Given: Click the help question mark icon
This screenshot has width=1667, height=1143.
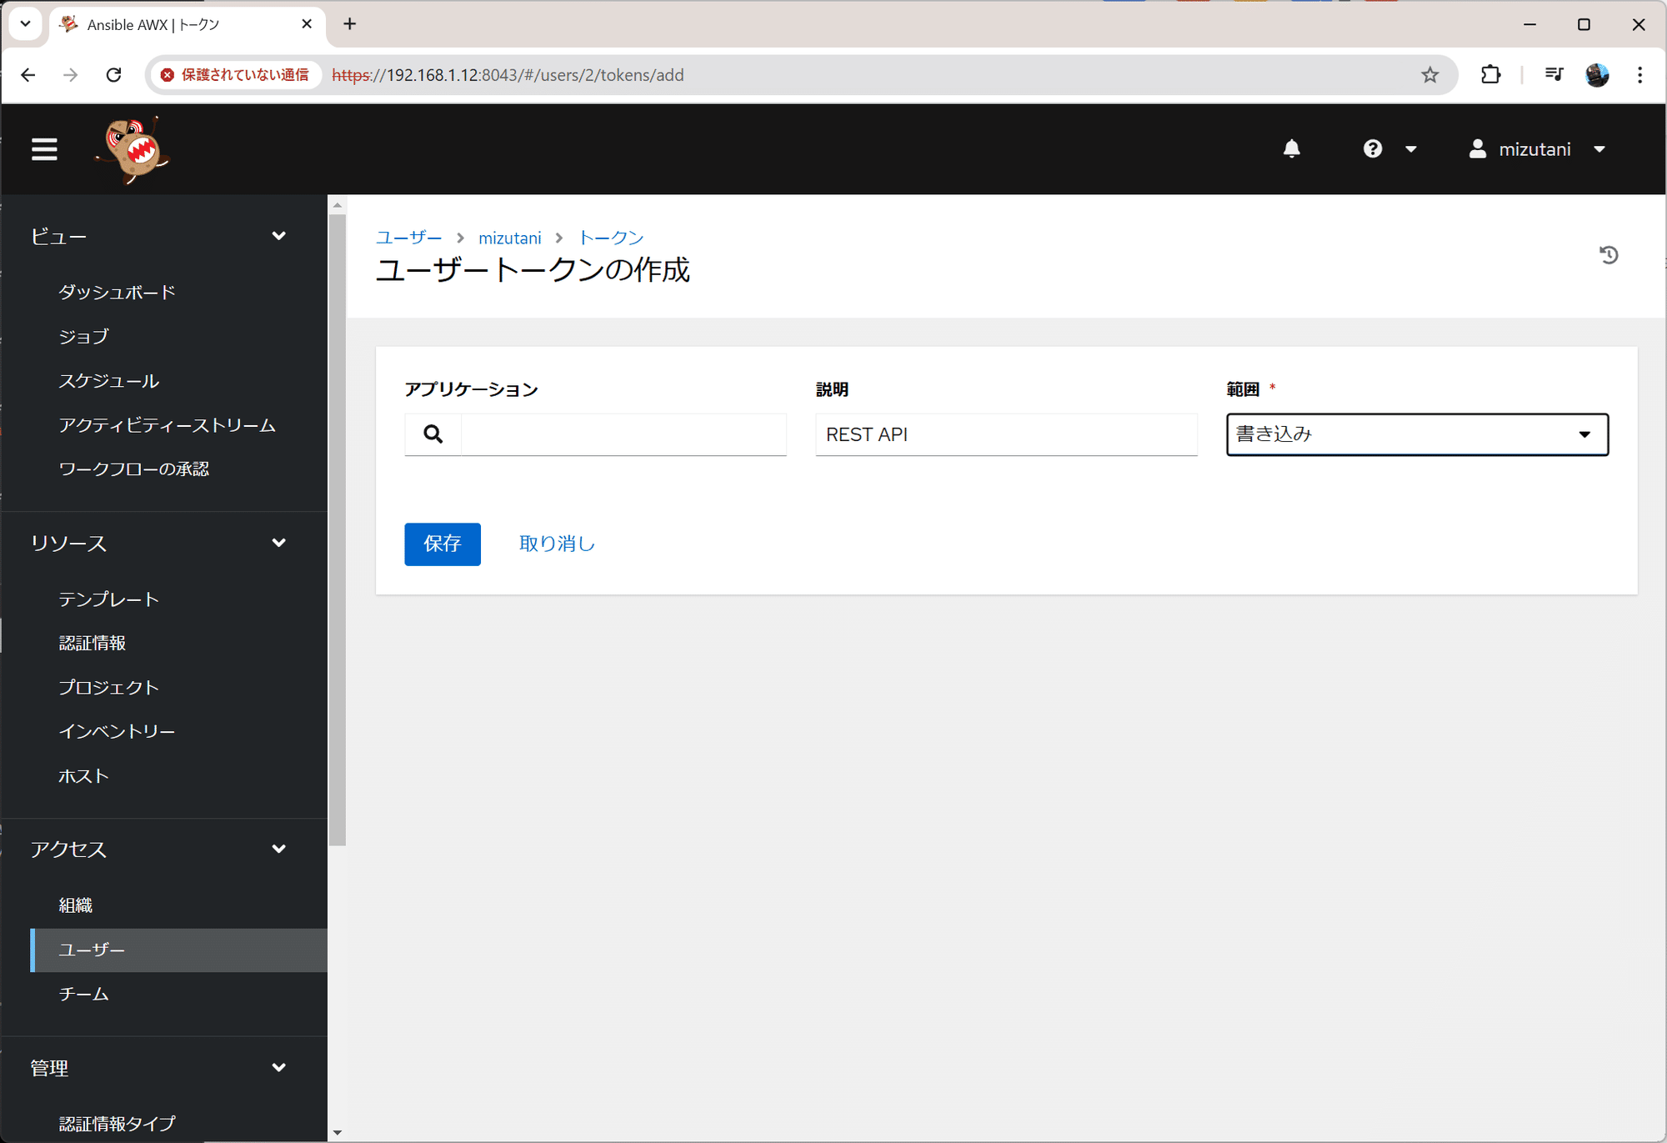Looking at the screenshot, I should point(1372,148).
